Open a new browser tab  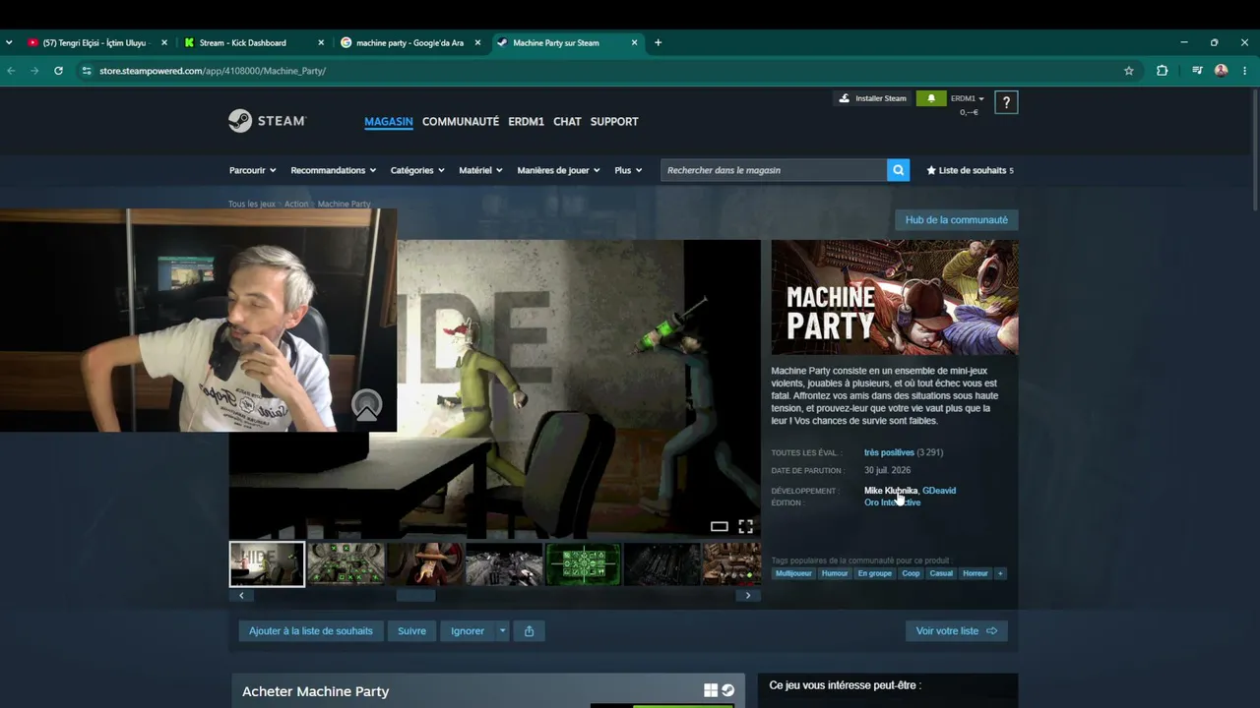658,42
